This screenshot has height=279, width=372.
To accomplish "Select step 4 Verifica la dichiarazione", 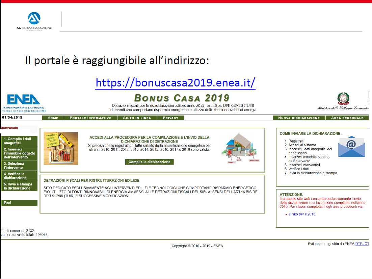I will click(19, 176).
